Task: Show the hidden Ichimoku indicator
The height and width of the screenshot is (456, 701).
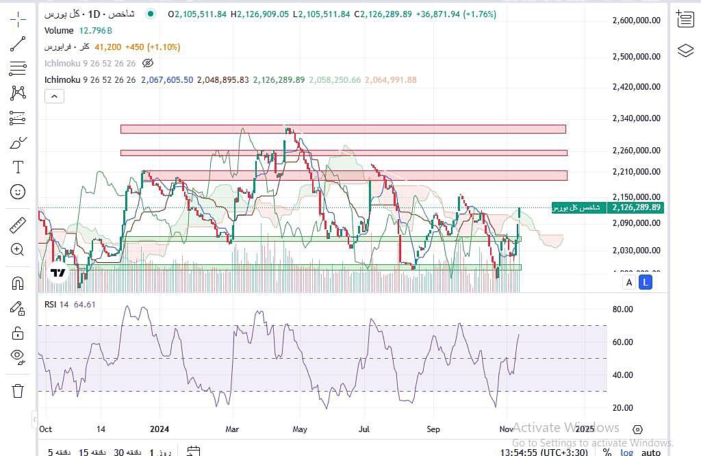Action: click(148, 63)
